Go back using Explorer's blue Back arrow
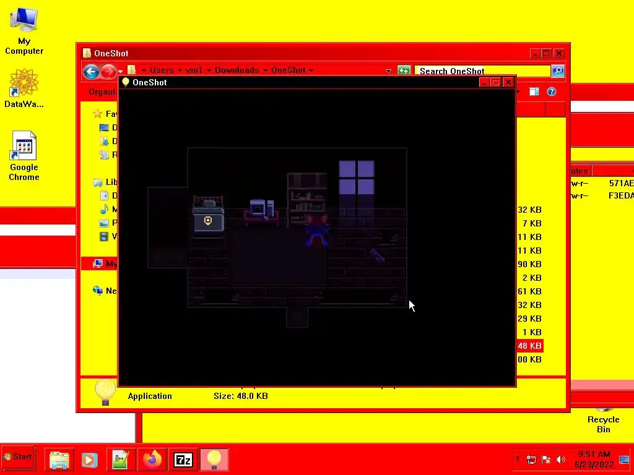This screenshot has height=475, width=634. pyautogui.click(x=91, y=72)
